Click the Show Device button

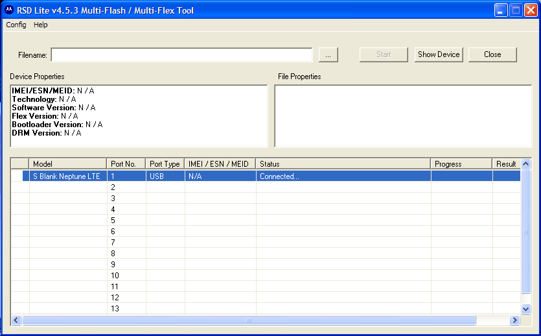tap(439, 54)
